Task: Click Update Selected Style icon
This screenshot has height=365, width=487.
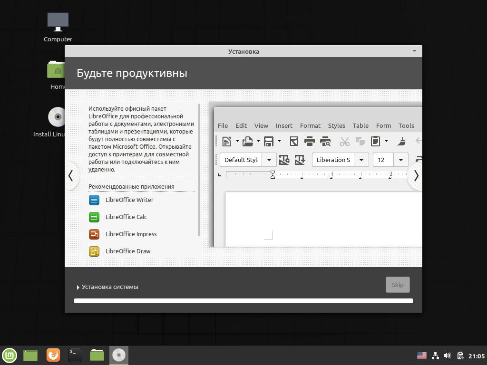Action: tap(284, 160)
